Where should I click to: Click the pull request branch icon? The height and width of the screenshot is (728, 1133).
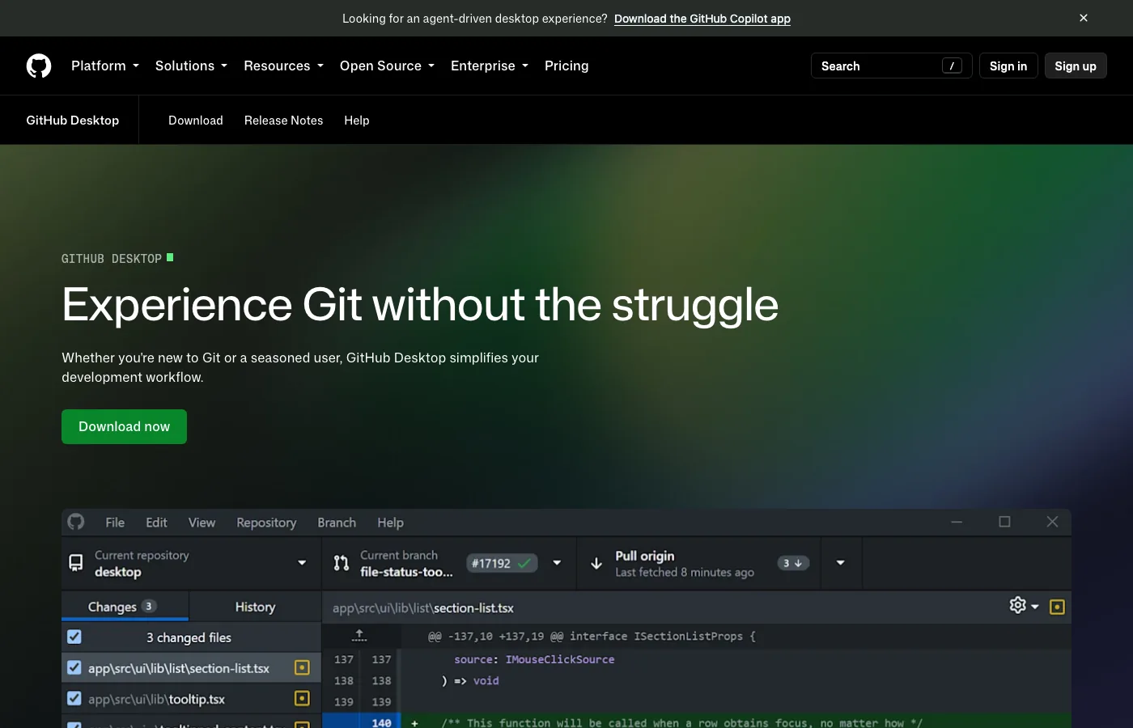tap(342, 563)
